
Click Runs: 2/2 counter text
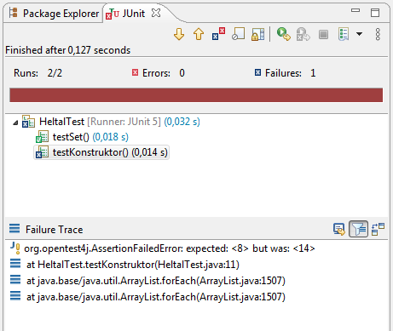point(38,73)
